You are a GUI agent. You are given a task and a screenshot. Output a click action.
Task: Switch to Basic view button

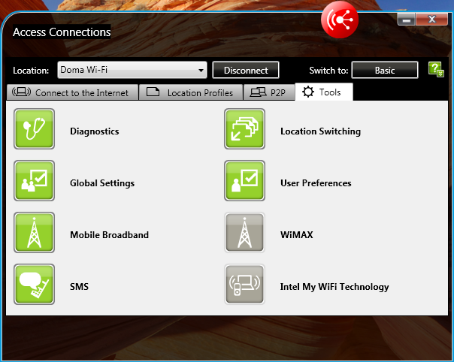point(385,71)
